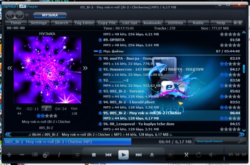Show next cover with right chevrons
Viewport: 250px width, 165px height.
85,68
